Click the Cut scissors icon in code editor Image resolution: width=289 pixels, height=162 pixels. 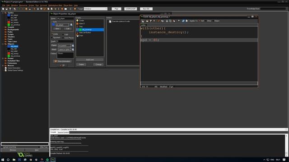click(167, 21)
